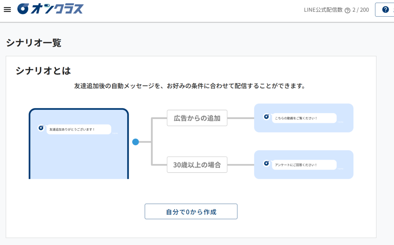Screen dimensions: 394x245
Task: Click the アンケートにご回答ください！ message bubble
Action: click(x=304, y=165)
